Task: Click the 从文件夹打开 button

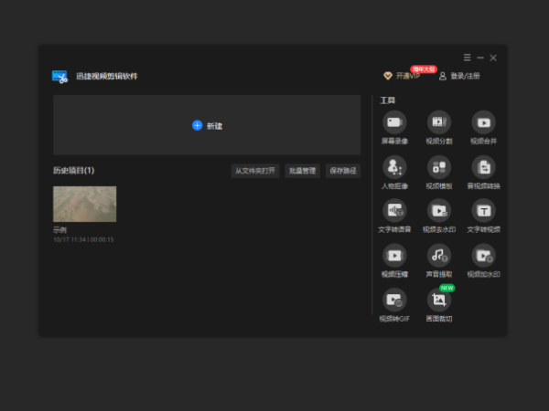Action: click(255, 171)
